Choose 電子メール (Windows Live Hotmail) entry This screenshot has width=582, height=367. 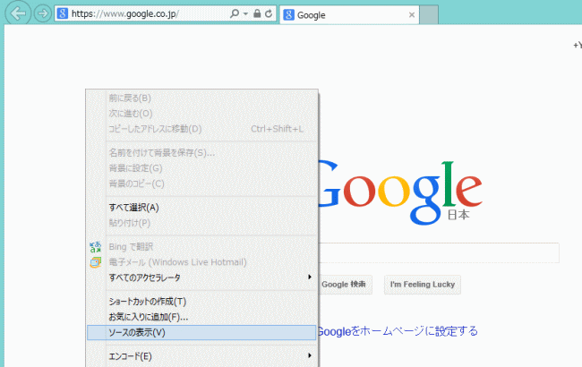point(201,262)
